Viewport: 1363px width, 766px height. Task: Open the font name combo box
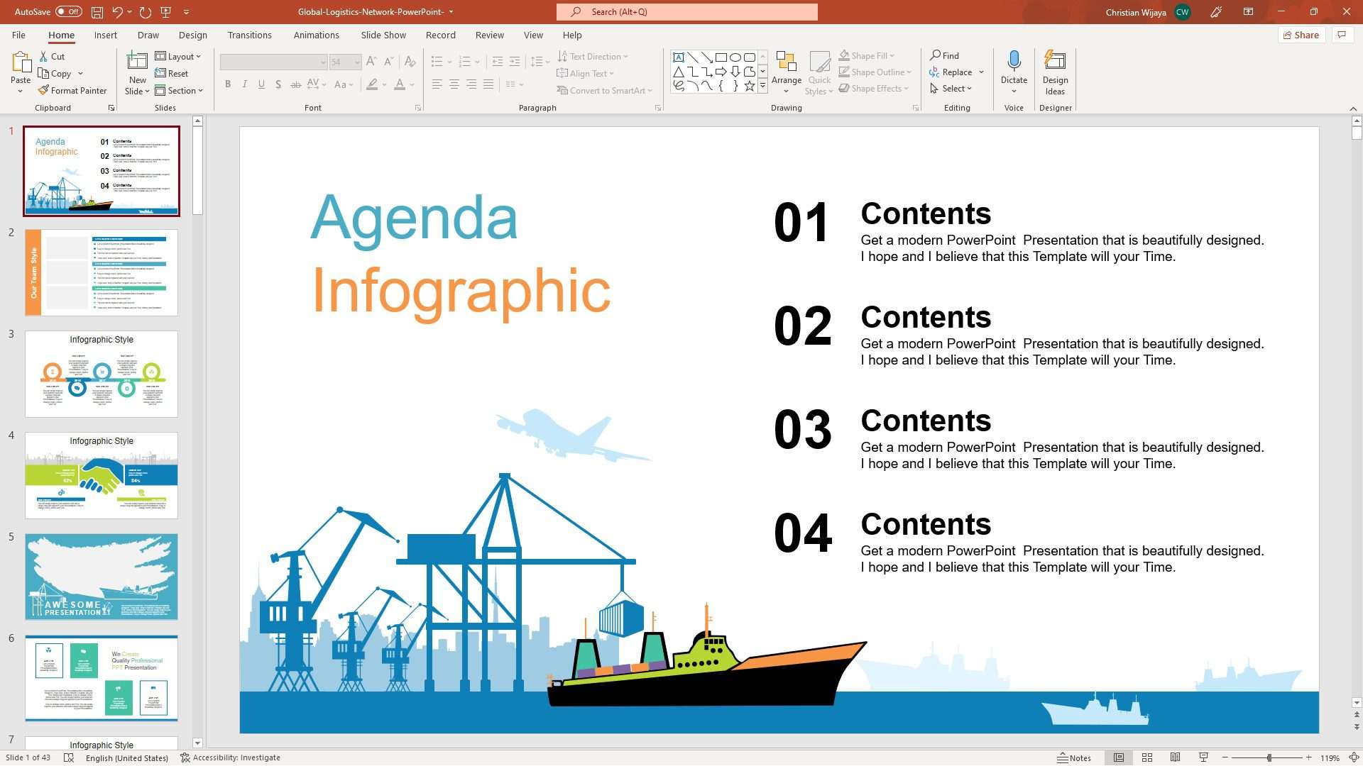coord(273,62)
